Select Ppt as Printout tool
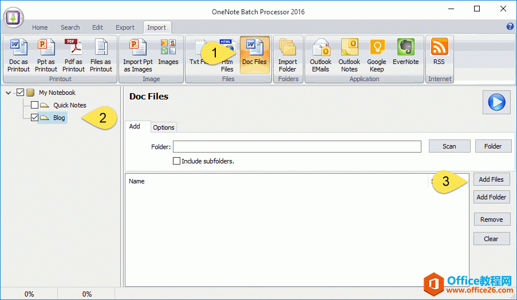Image resolution: width=517 pixels, height=300 pixels. [x=46, y=55]
